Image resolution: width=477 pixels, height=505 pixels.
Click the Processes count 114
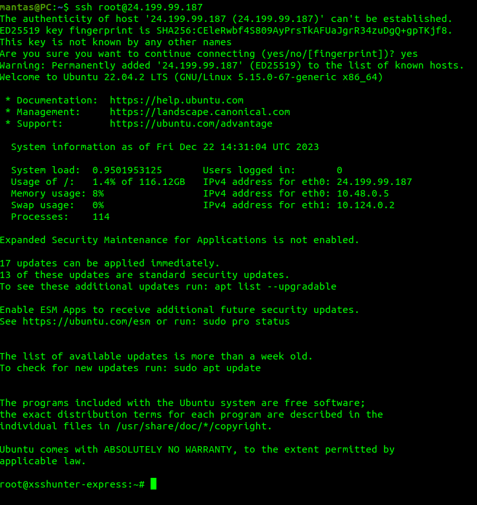(x=101, y=217)
